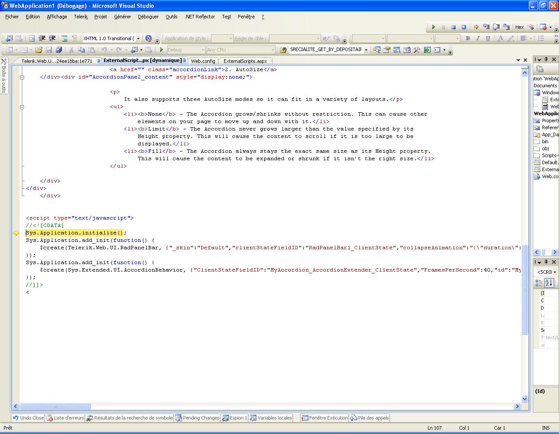The height and width of the screenshot is (434, 559).
Task: Stop debugging with the blue square button
Action: (x=453, y=27)
